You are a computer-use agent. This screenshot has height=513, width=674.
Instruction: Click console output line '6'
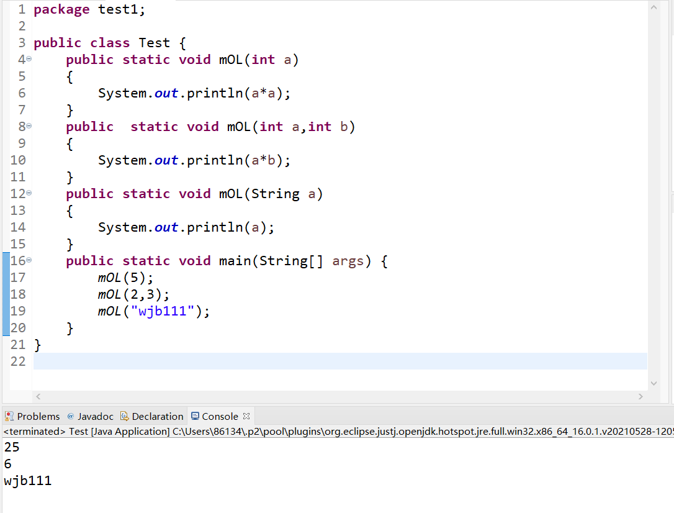[x=7, y=464]
